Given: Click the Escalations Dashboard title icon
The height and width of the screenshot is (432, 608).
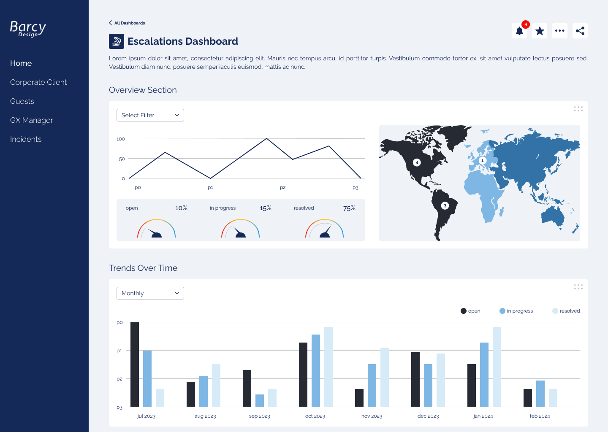Looking at the screenshot, I should pos(117,41).
